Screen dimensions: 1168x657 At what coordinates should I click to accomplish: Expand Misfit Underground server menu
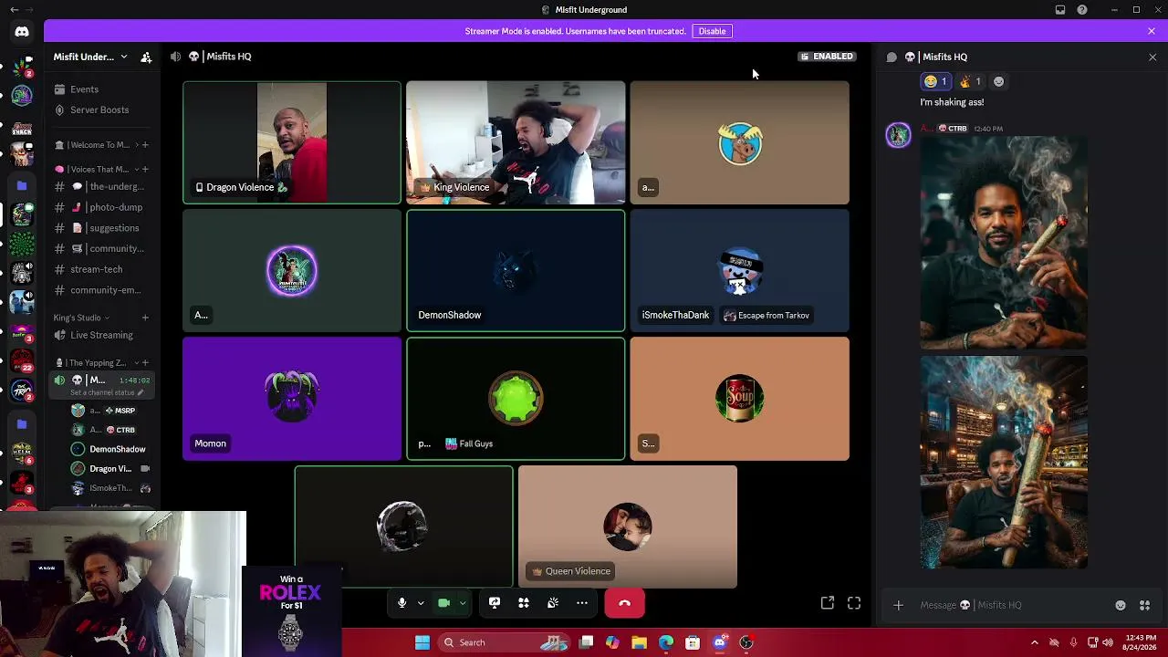(90, 57)
